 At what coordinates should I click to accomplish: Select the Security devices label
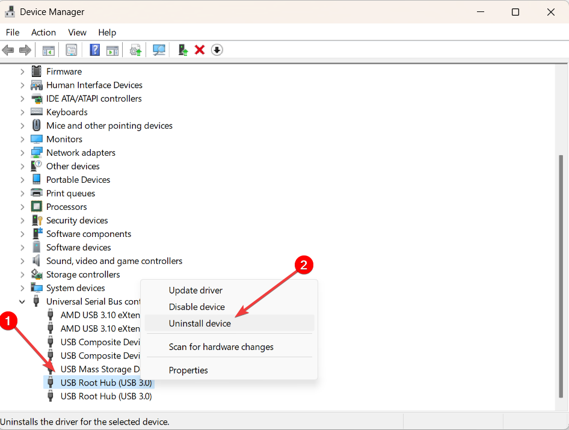click(77, 220)
